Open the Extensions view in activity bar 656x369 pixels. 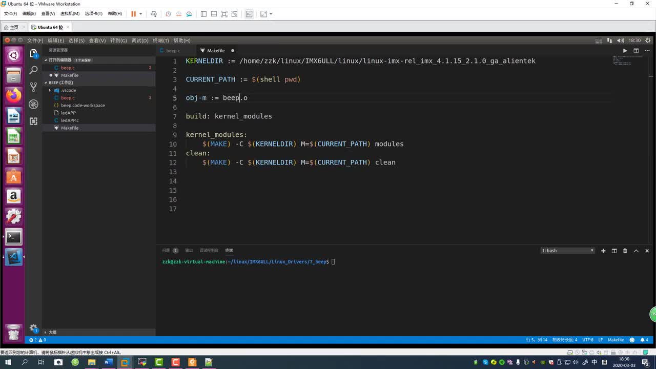(34, 121)
